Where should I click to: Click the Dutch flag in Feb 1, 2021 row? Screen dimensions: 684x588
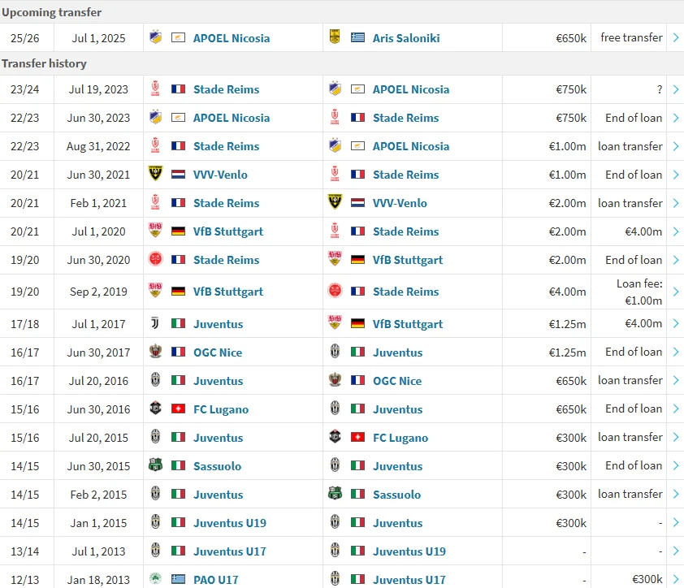coord(357,203)
